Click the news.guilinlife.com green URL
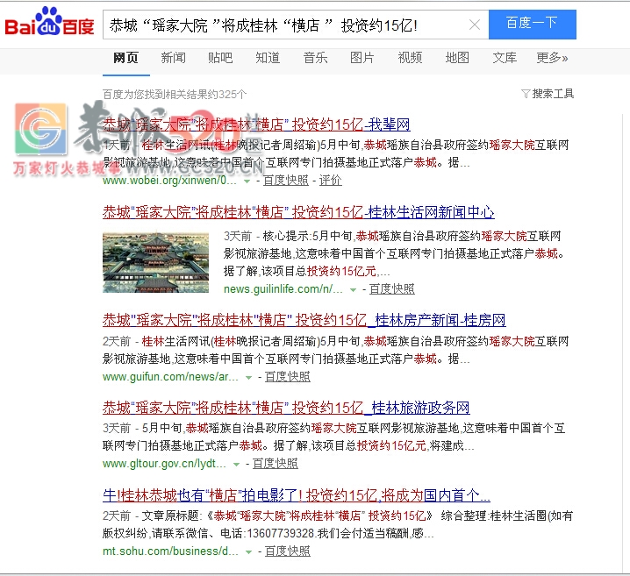 283,289
